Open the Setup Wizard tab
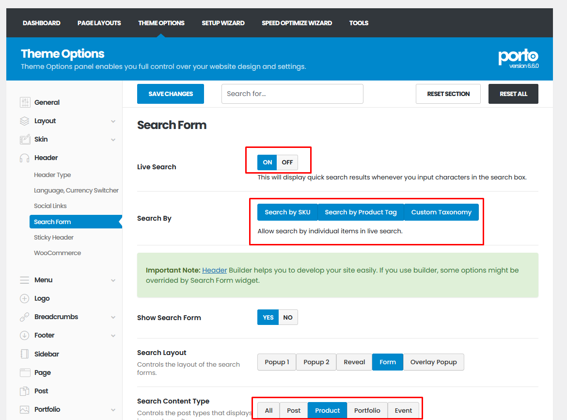 (x=223, y=23)
